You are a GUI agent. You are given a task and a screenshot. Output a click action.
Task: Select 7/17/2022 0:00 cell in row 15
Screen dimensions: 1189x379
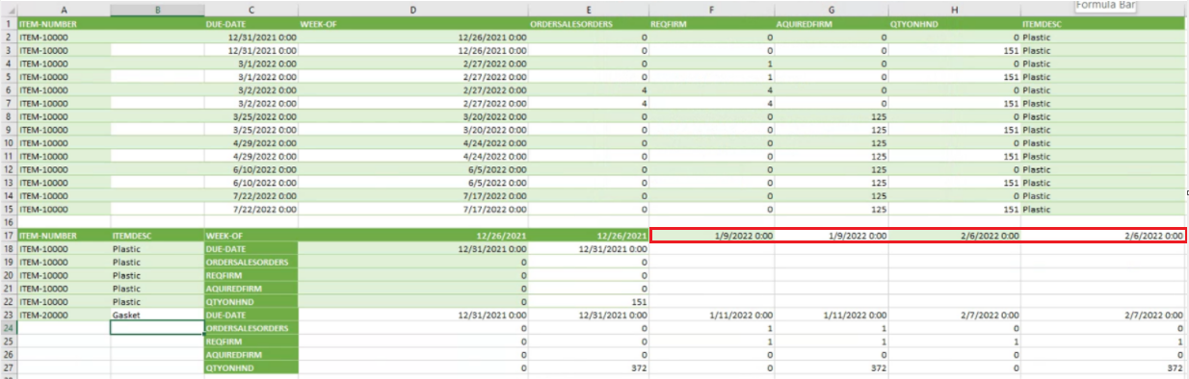413,209
